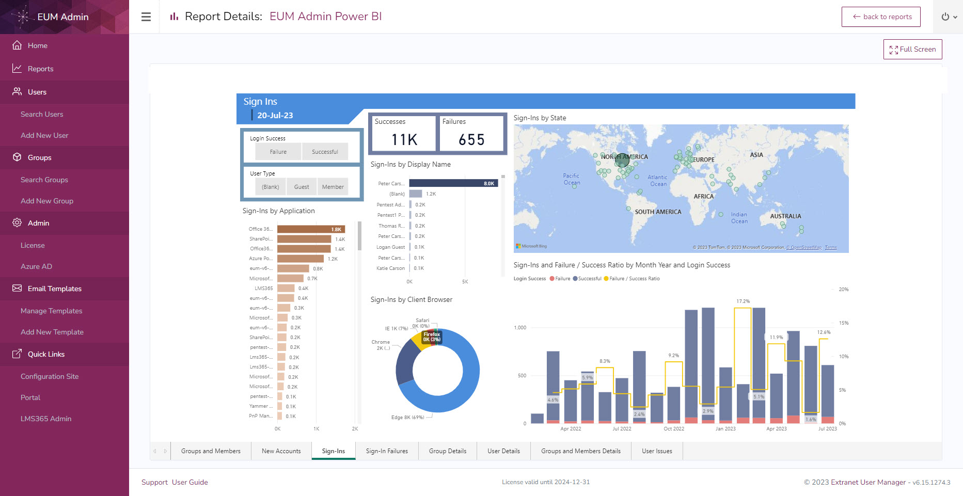Image resolution: width=963 pixels, height=496 pixels.
Task: Filter Login Success by Successful
Action: (325, 152)
